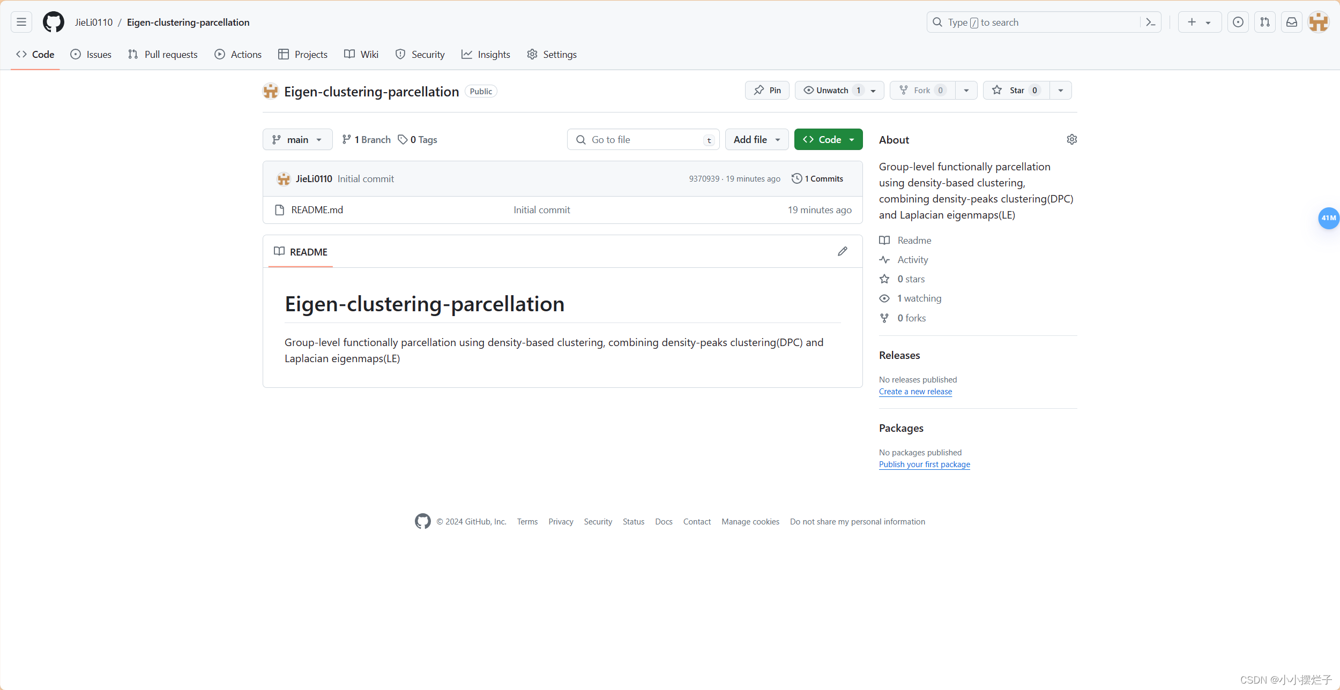
Task: Expand the Add file dropdown
Action: 756,139
